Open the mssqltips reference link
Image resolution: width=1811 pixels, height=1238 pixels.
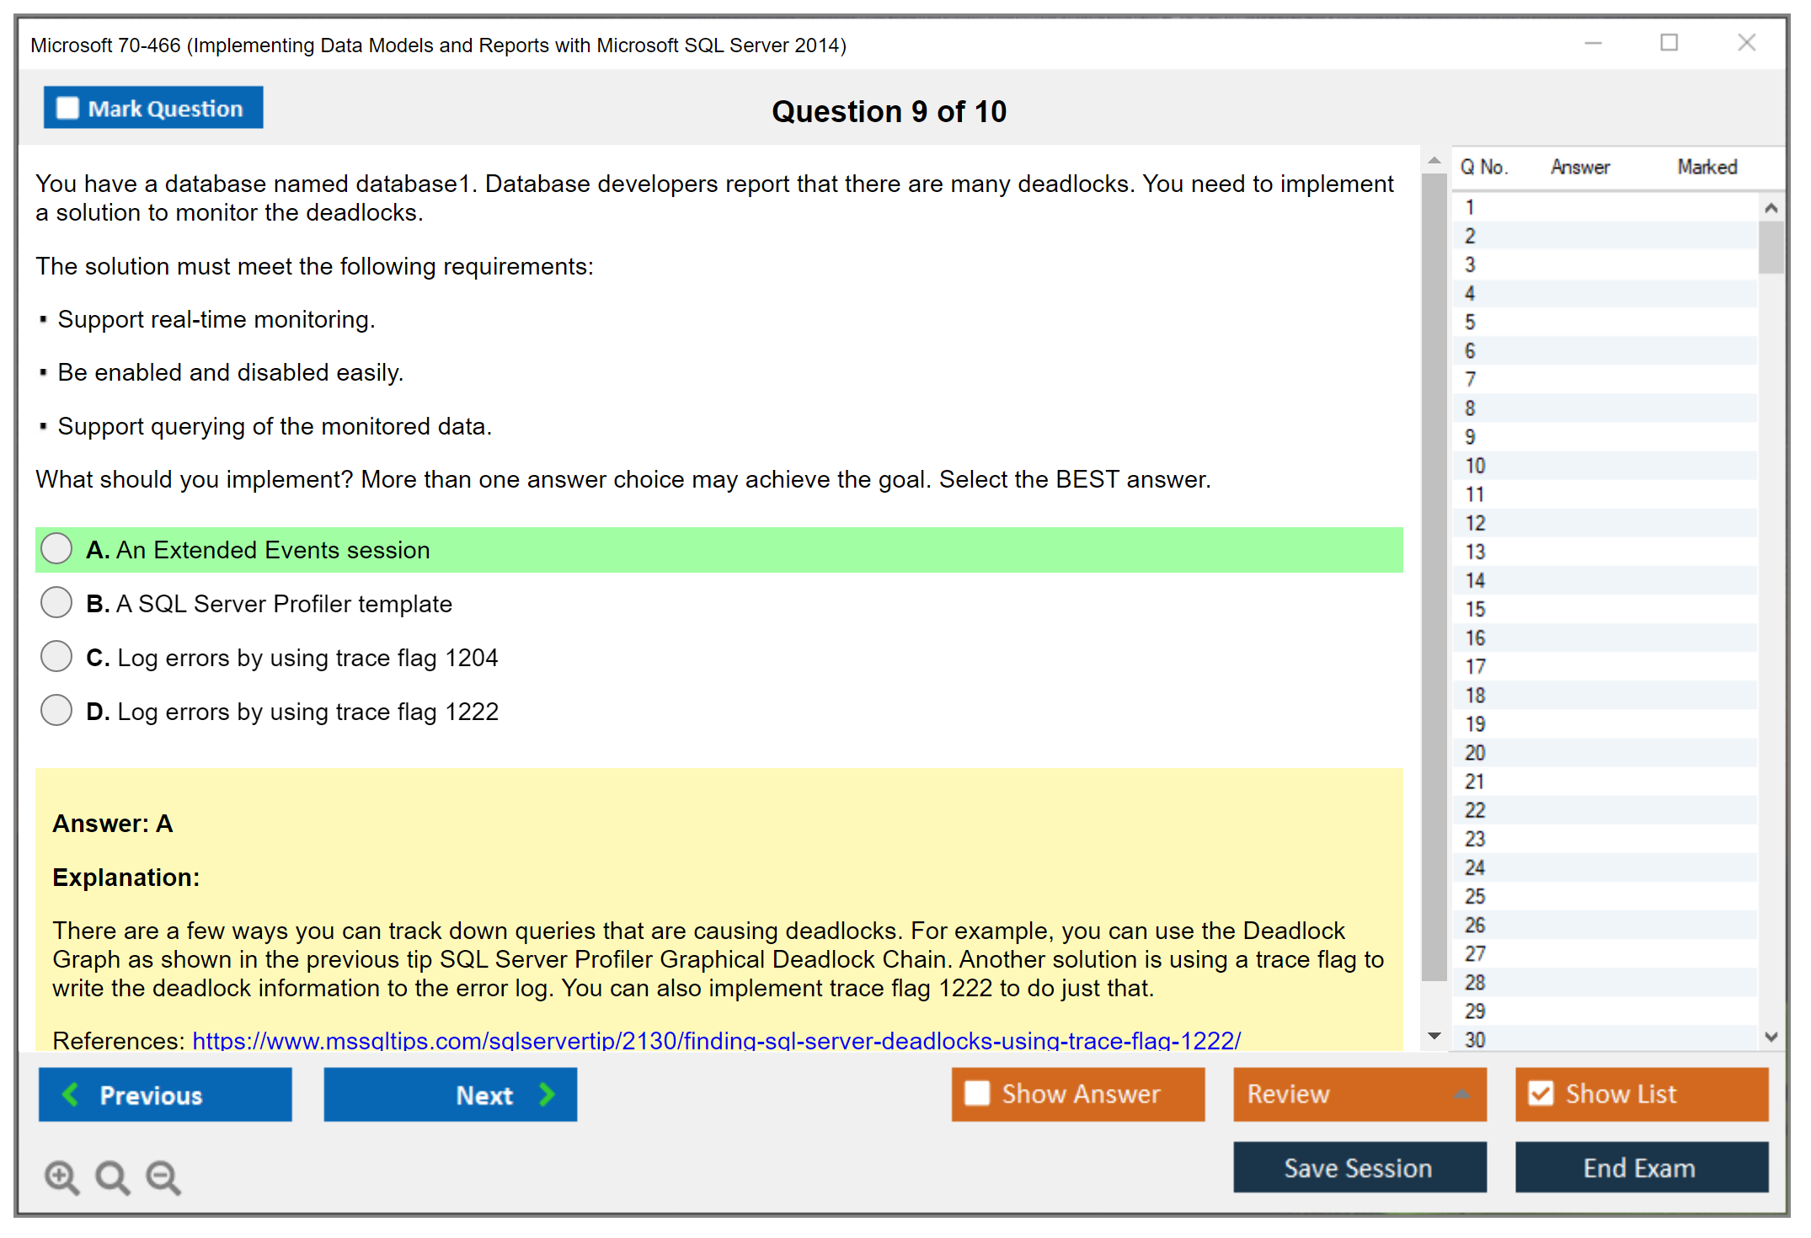click(716, 1040)
